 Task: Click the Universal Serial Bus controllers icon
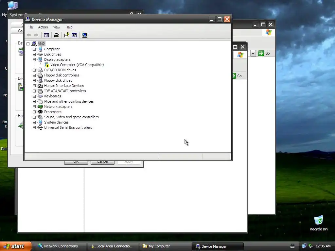40,127
